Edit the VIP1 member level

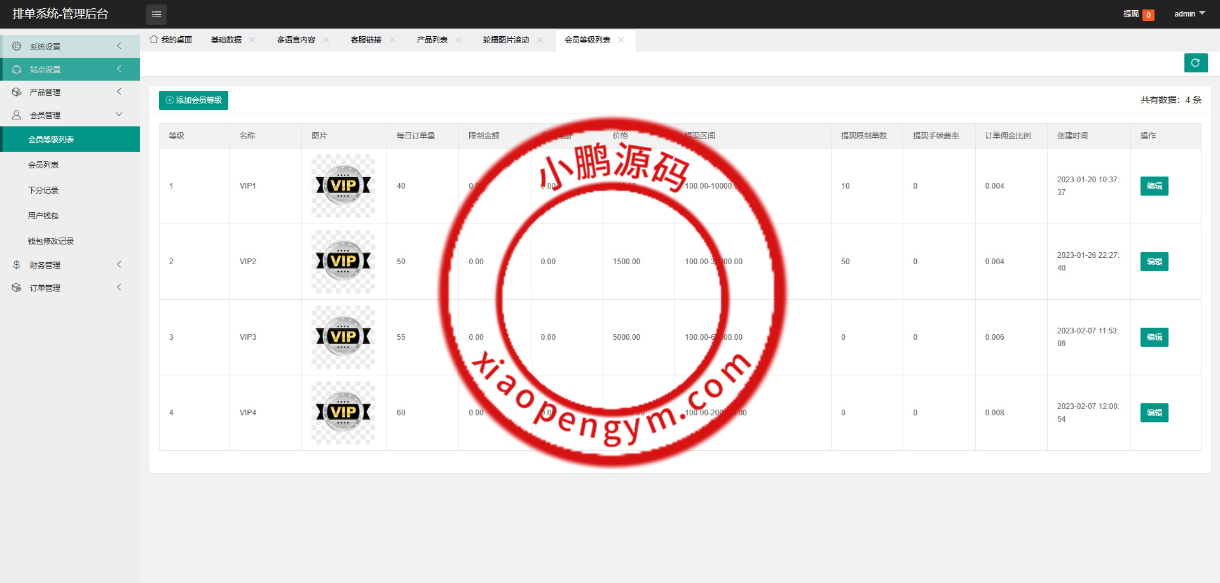pyautogui.click(x=1154, y=186)
